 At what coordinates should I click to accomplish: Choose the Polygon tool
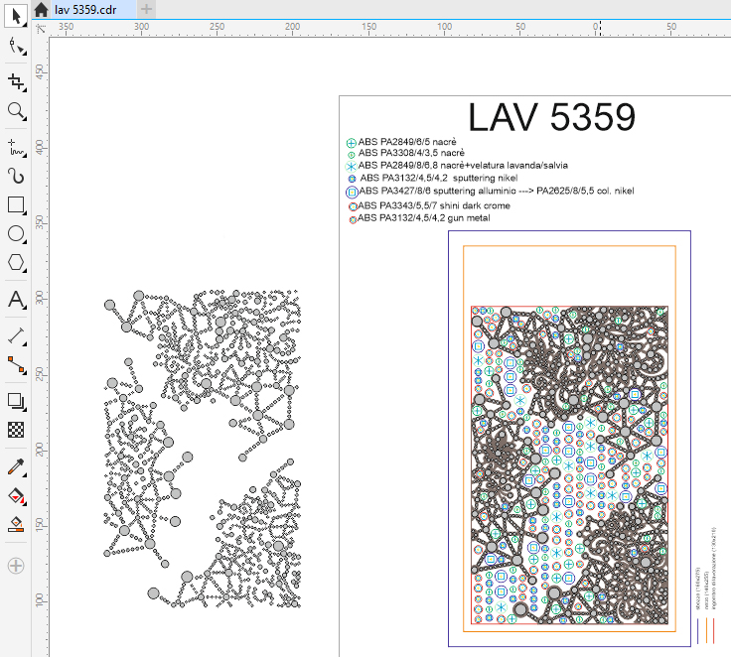[x=16, y=263]
